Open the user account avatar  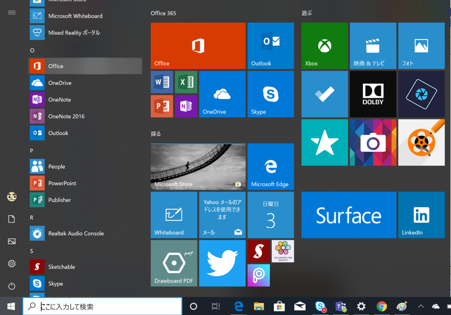[11, 197]
